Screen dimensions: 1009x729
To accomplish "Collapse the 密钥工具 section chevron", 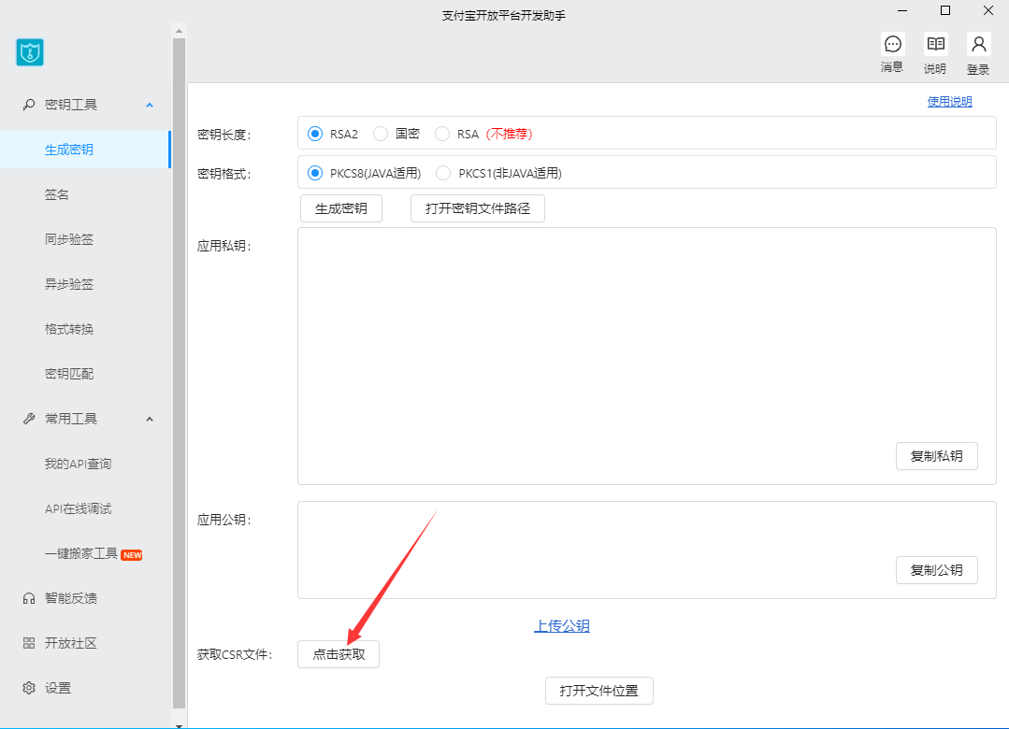I will (150, 105).
